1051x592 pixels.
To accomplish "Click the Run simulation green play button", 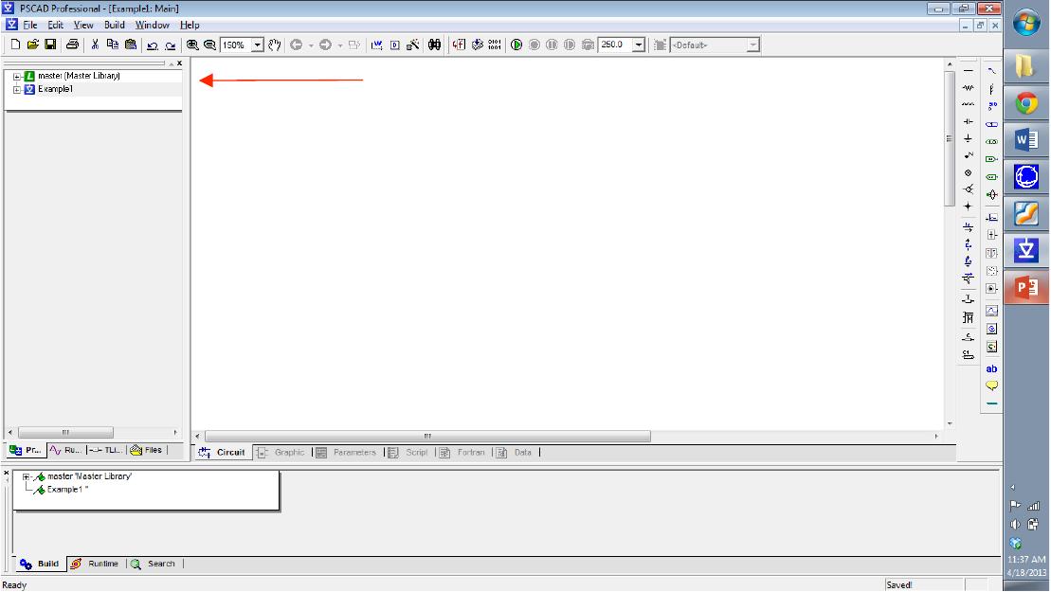I will coord(516,45).
